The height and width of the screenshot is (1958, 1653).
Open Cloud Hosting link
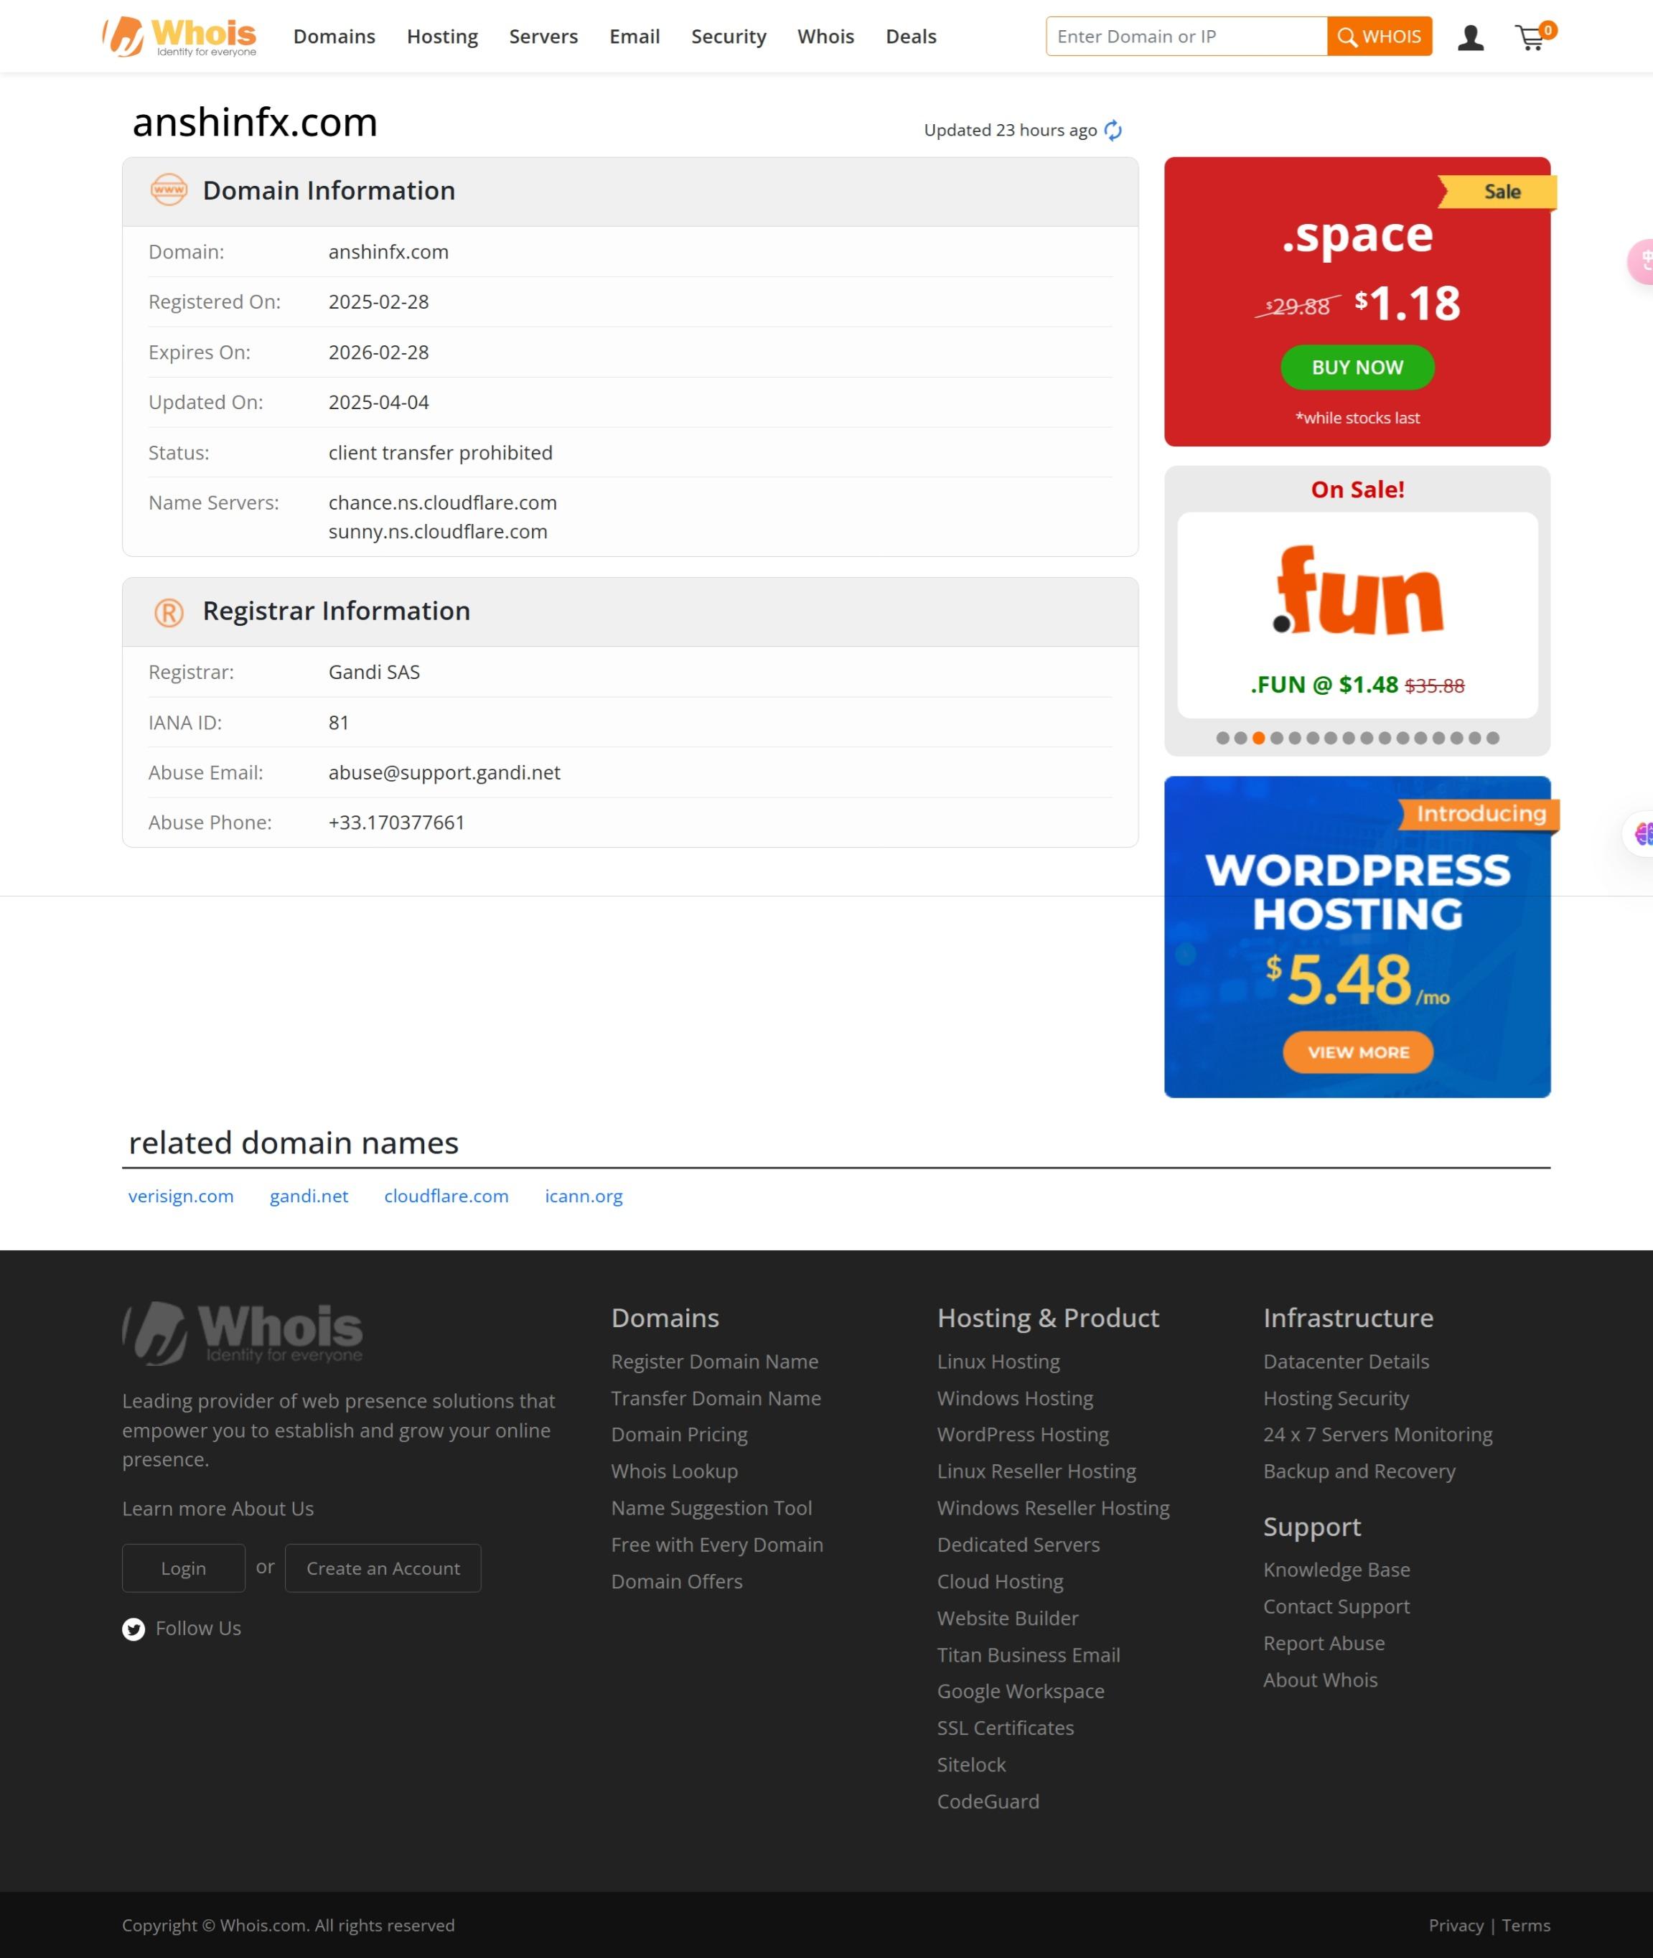point(1000,1581)
